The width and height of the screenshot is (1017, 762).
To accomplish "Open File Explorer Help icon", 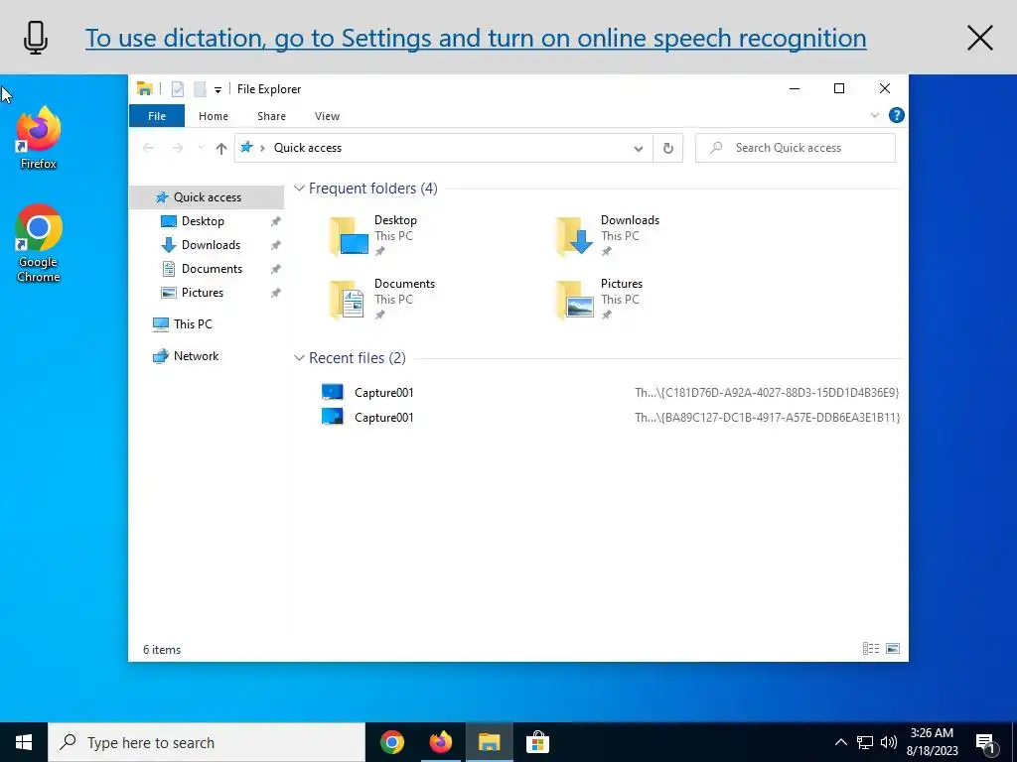I will click(x=897, y=115).
